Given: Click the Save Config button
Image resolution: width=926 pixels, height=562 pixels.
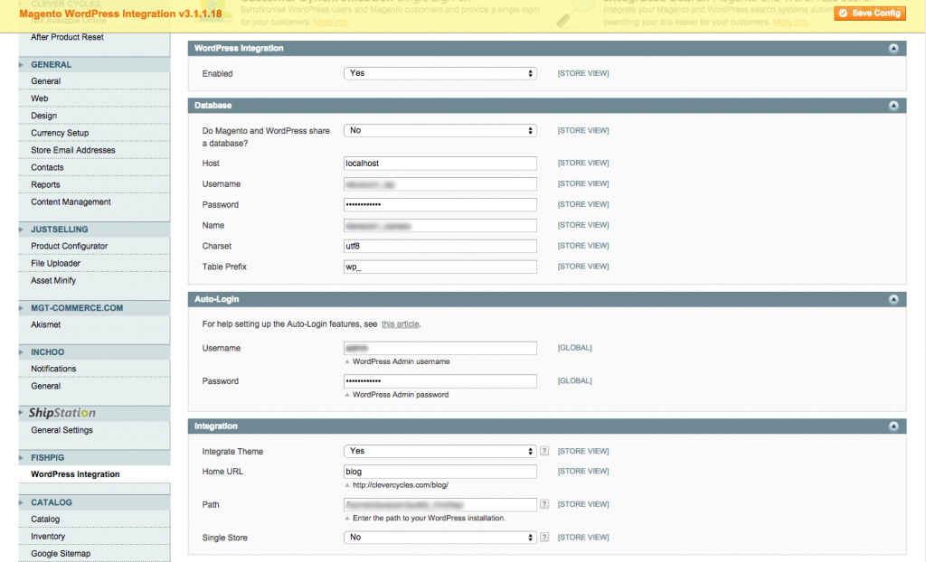Looking at the screenshot, I should (870, 13).
